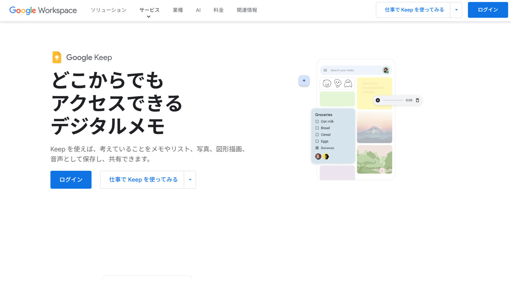The height and width of the screenshot is (281, 511).
Task: Click the Google Keep lightbulb logo icon
Action: click(x=56, y=57)
